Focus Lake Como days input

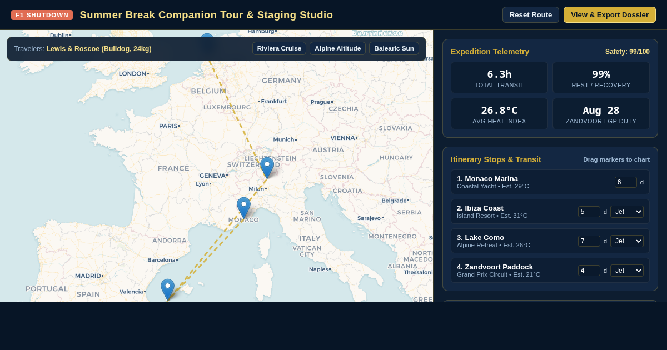point(589,241)
